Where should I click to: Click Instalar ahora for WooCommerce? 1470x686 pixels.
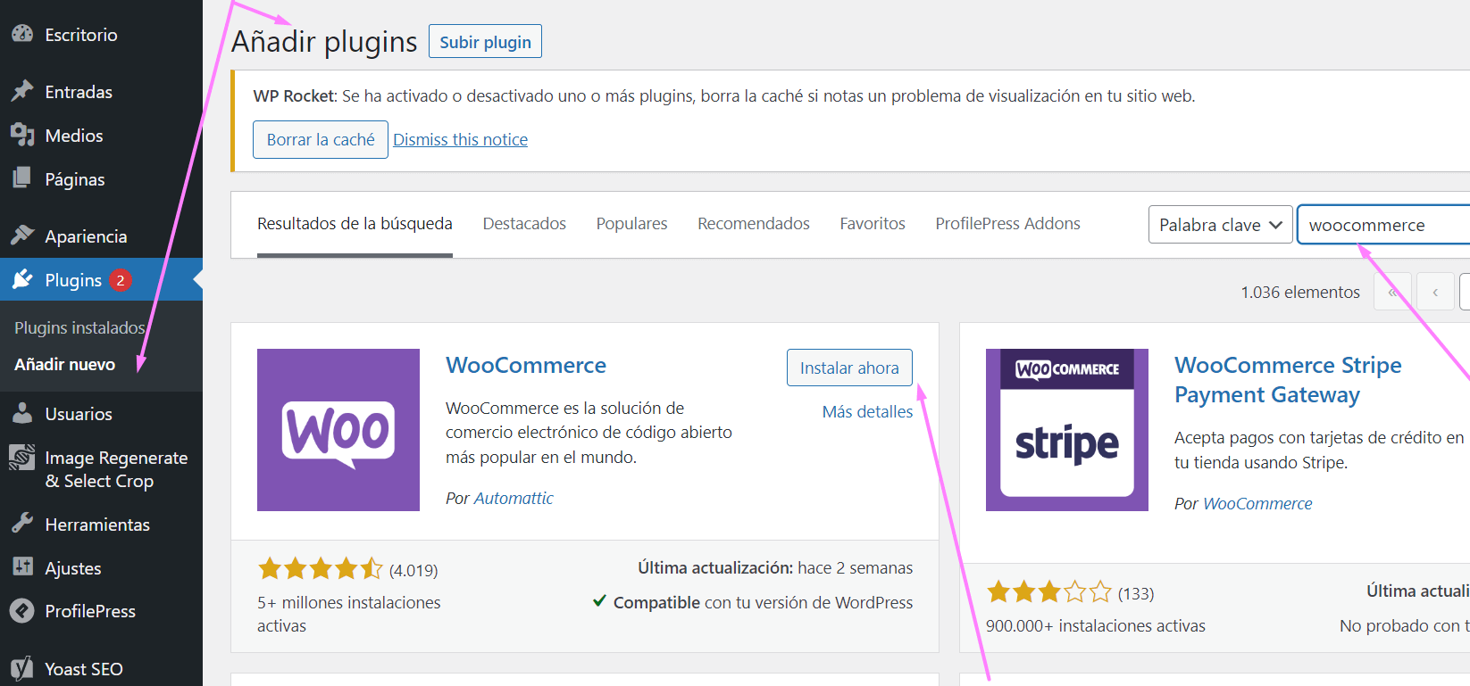(849, 368)
